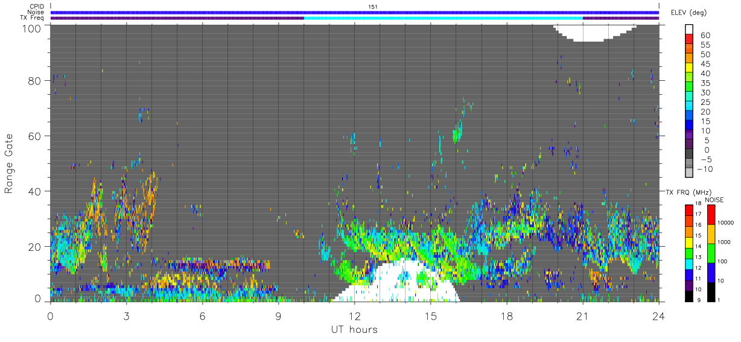The height and width of the screenshot is (342, 741).
Task: Pick black TX FRQ segment between 9 and 10
Action: click(x=688, y=296)
